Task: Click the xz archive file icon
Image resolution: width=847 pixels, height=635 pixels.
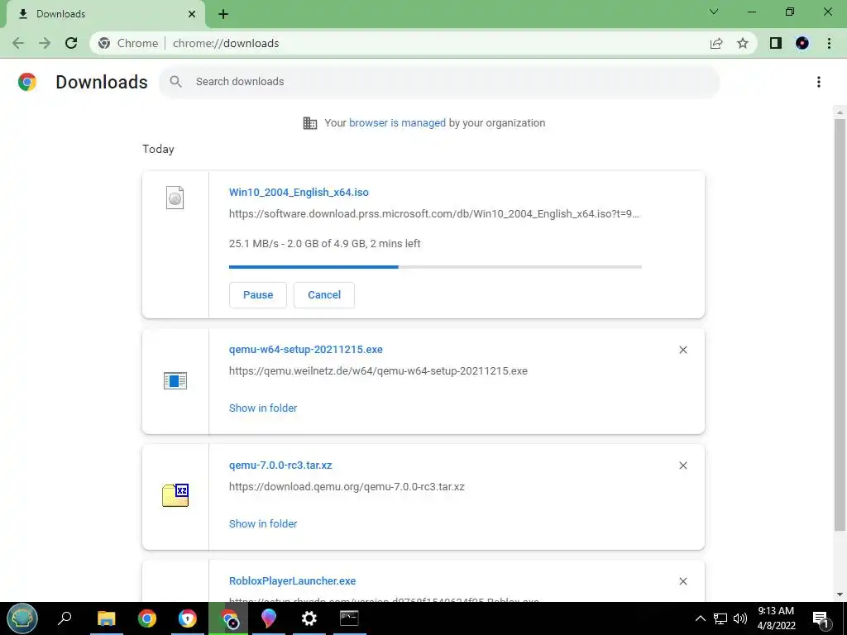Action: [175, 495]
